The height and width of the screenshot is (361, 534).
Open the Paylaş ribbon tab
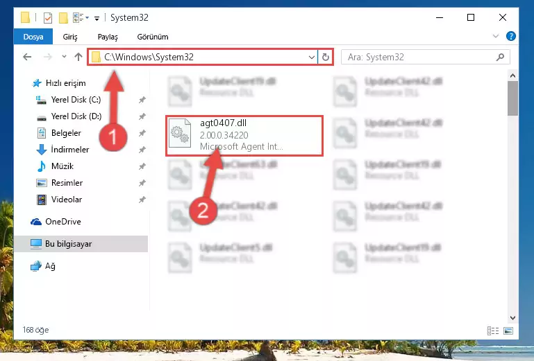pyautogui.click(x=108, y=37)
